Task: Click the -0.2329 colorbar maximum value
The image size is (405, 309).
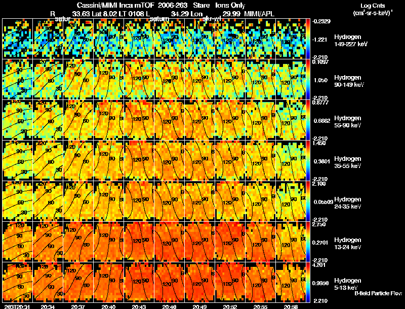Action: click(321, 21)
